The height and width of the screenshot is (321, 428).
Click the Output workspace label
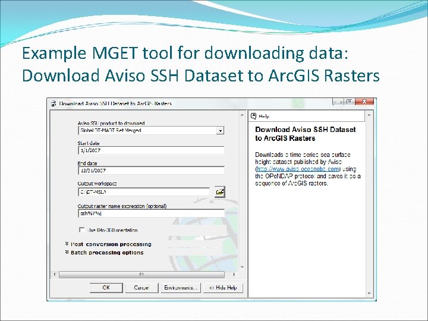pos(97,184)
